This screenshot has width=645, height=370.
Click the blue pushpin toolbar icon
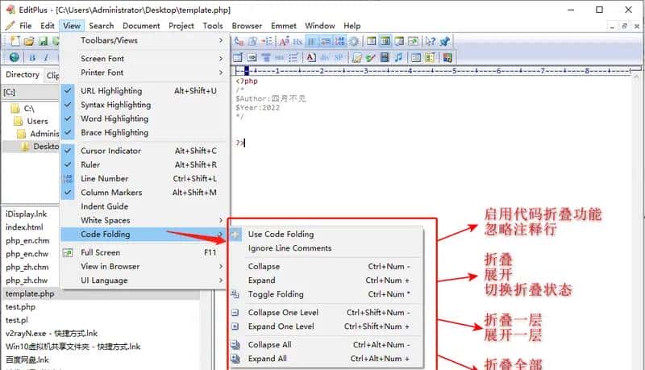445,41
